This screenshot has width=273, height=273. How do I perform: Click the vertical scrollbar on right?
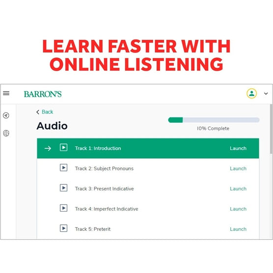pyautogui.click(x=271, y=129)
